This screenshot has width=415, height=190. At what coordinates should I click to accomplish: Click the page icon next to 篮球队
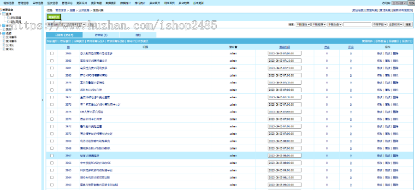point(4,49)
